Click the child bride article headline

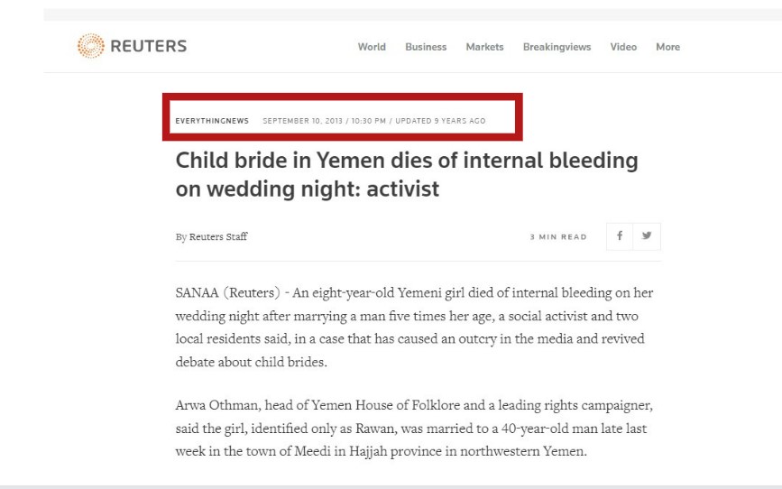406,175
